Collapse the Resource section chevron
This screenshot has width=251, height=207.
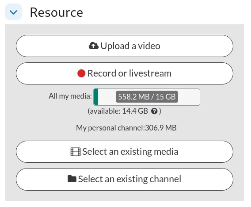(x=13, y=12)
